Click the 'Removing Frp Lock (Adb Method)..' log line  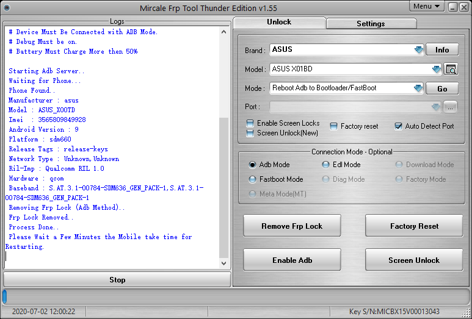[67, 208]
